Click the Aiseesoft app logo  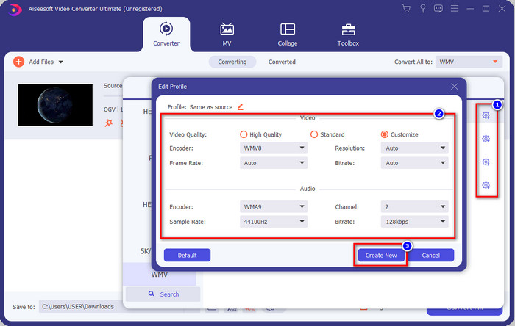[x=15, y=9]
